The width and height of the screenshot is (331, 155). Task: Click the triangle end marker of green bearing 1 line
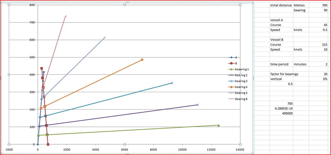click(219, 125)
